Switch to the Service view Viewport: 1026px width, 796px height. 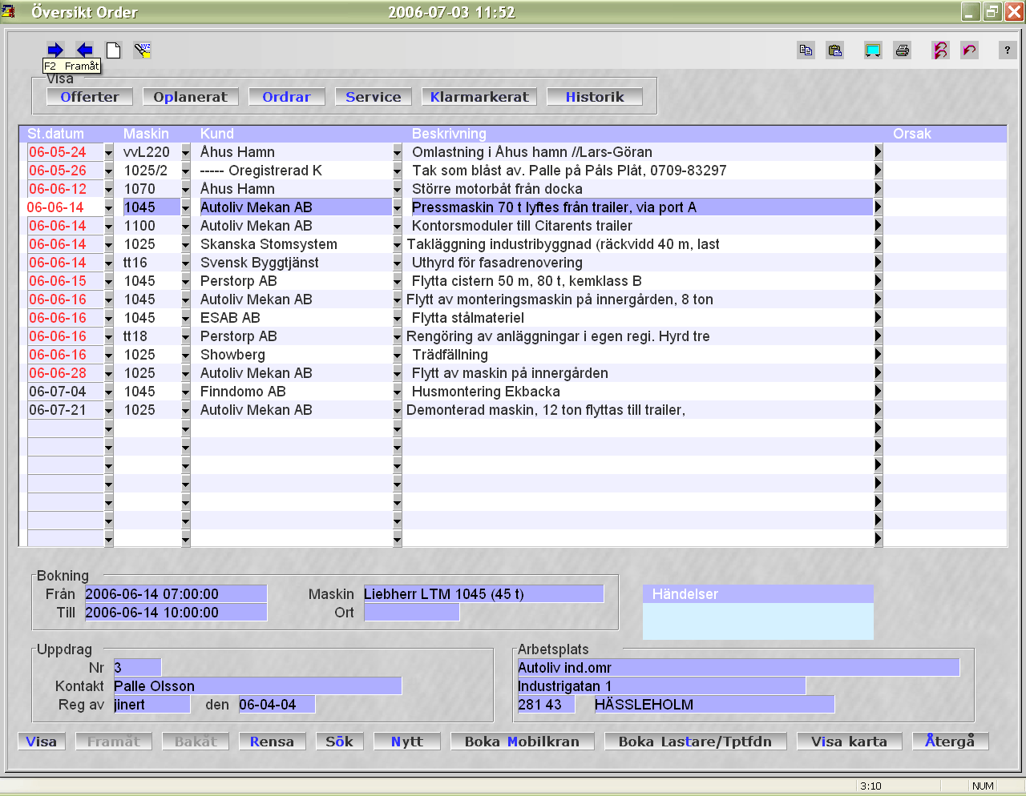pos(374,97)
